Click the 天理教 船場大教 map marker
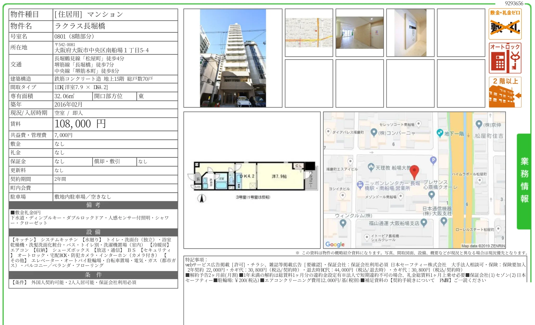 371,167
